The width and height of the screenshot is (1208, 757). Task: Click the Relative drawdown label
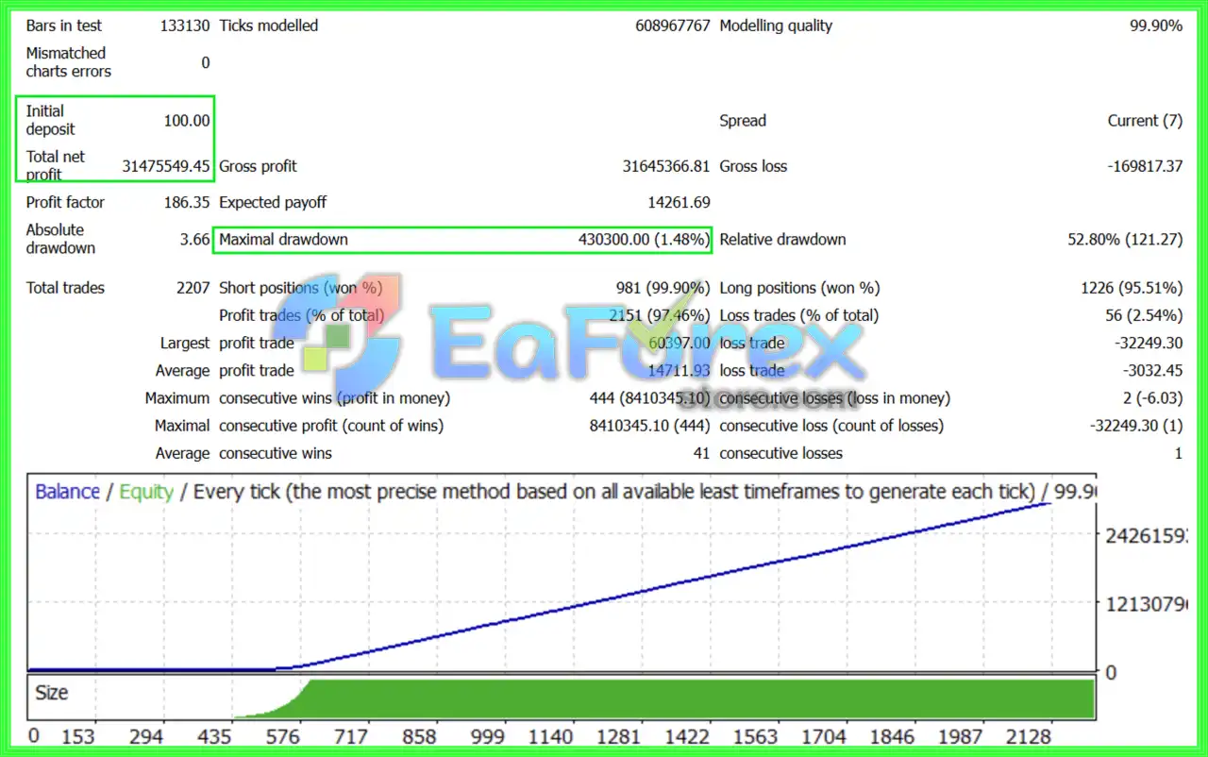coord(782,240)
